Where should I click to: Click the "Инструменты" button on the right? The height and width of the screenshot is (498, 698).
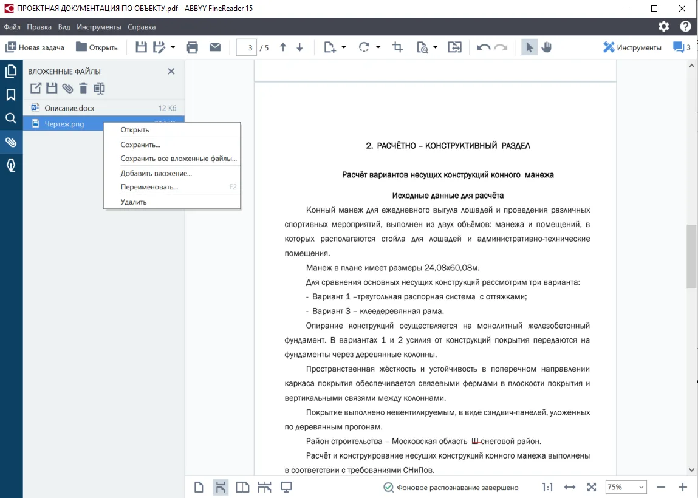[632, 47]
